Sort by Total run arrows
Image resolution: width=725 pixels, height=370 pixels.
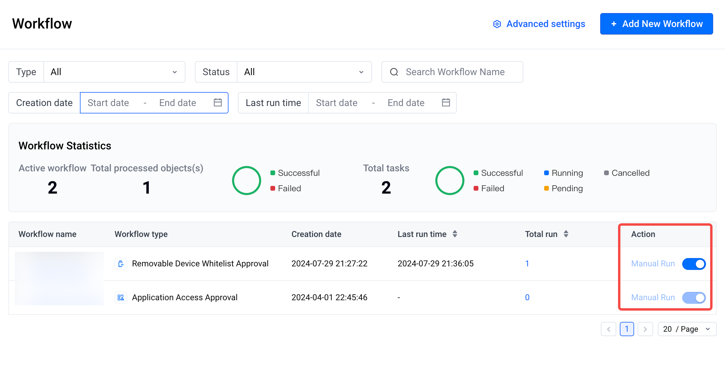(566, 234)
